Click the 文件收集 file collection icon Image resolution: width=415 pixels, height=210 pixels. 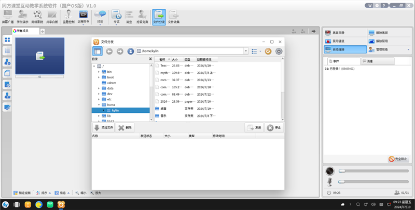pos(174,17)
